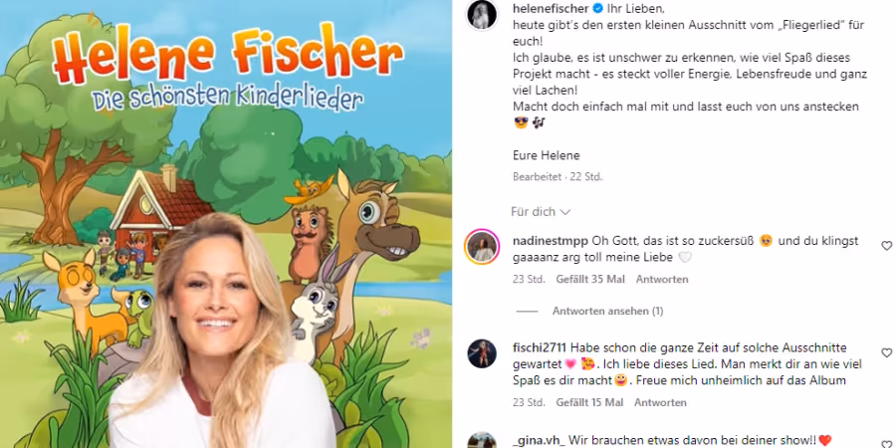Viewport: 896px width, 448px height.
Task: Reply to nadinestmpp comment via Antworten
Action: 662,280
